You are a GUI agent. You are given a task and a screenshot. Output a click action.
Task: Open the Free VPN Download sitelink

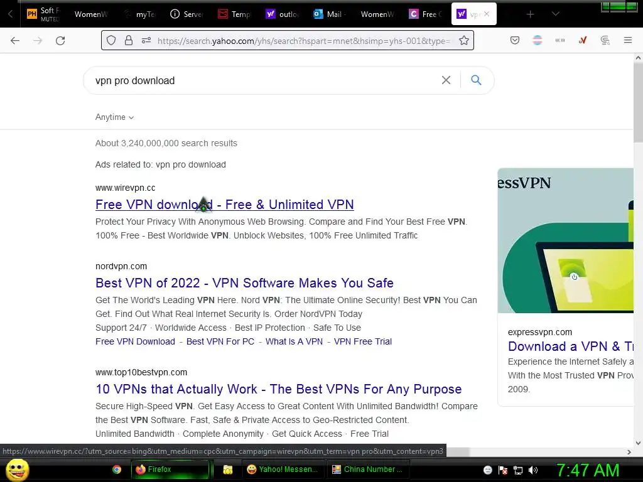[135, 341]
